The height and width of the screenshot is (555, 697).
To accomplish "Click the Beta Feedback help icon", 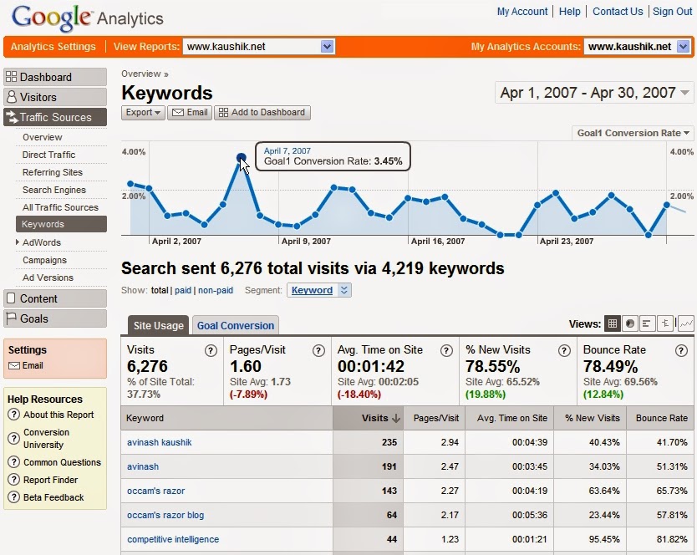I will click(13, 497).
